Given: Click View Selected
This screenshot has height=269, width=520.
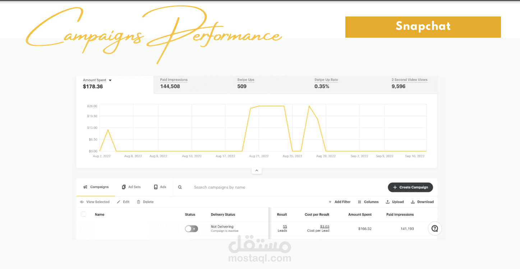Looking at the screenshot, I should click(95, 202).
